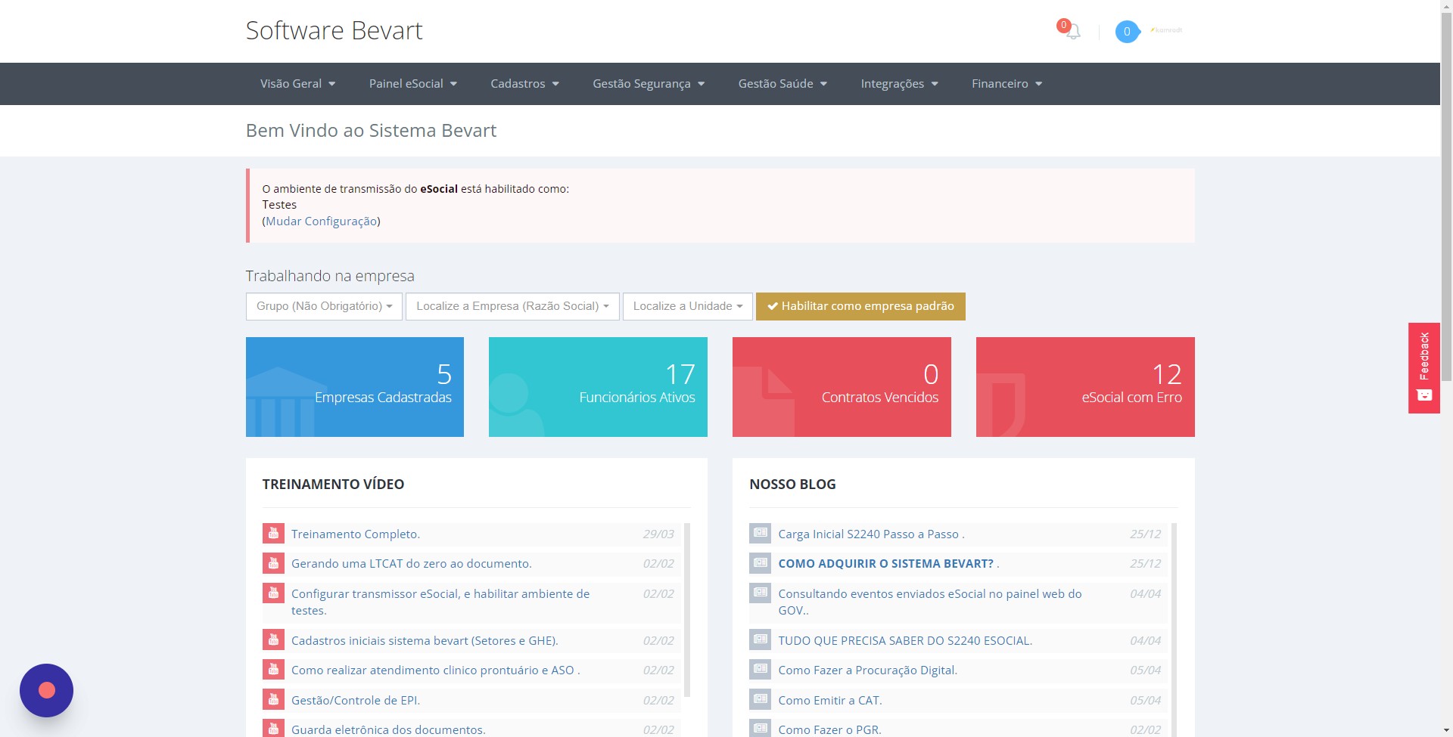Open TUDO QUE PRECISA SABER DO S2240 post
Viewport: 1453px width, 737px height.
(905, 641)
